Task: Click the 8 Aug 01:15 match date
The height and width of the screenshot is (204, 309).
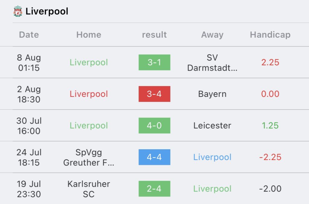Action: point(29,63)
